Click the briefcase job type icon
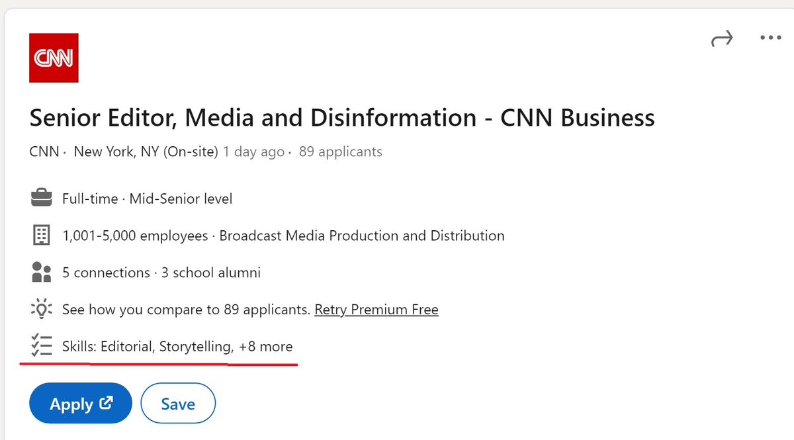The image size is (794, 440). tap(41, 198)
